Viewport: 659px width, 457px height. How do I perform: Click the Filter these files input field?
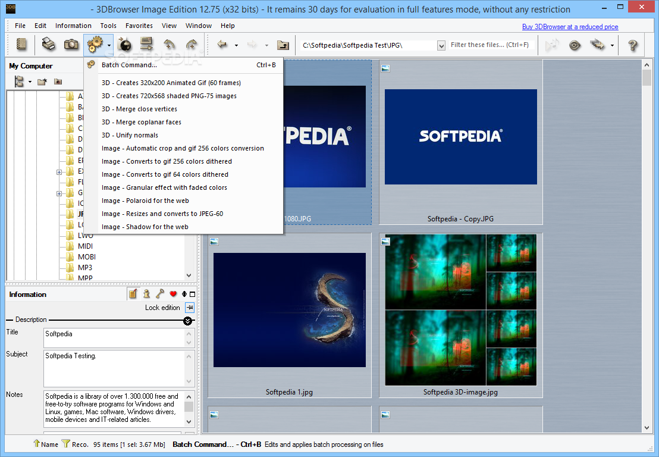point(491,45)
